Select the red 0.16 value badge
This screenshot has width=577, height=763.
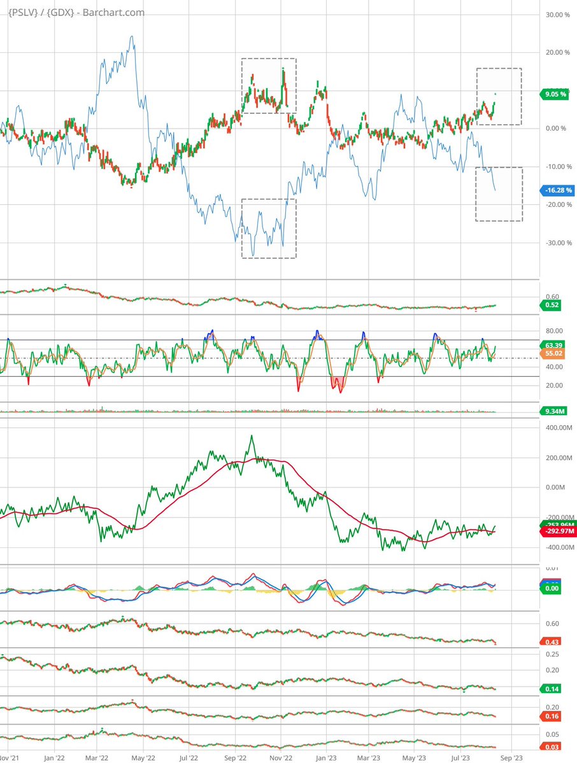551,717
